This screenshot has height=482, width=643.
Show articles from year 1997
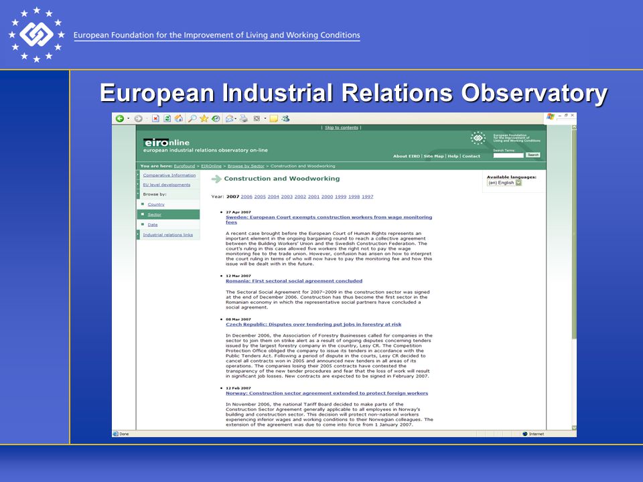click(368, 197)
